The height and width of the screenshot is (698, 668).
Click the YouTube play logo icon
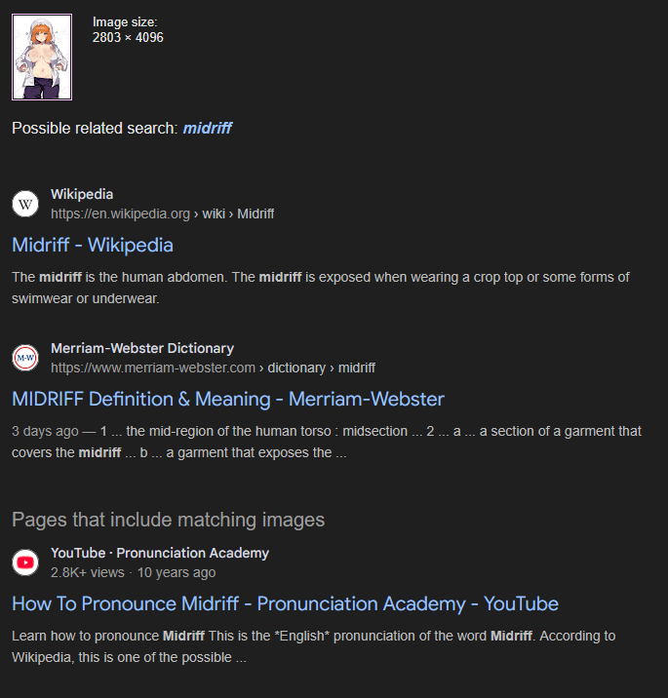(25, 562)
